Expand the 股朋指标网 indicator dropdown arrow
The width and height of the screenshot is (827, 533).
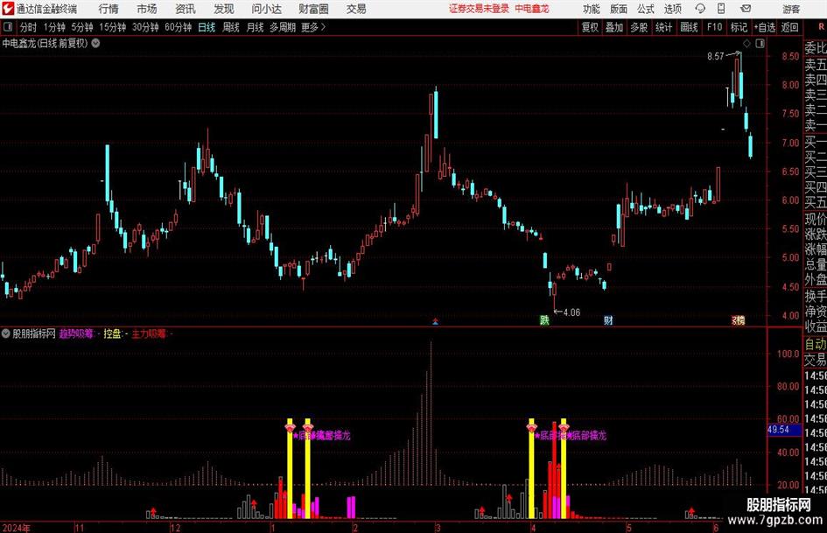6,333
